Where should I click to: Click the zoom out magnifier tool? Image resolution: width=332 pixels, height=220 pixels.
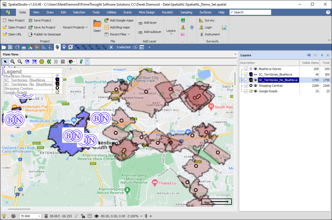point(20,62)
